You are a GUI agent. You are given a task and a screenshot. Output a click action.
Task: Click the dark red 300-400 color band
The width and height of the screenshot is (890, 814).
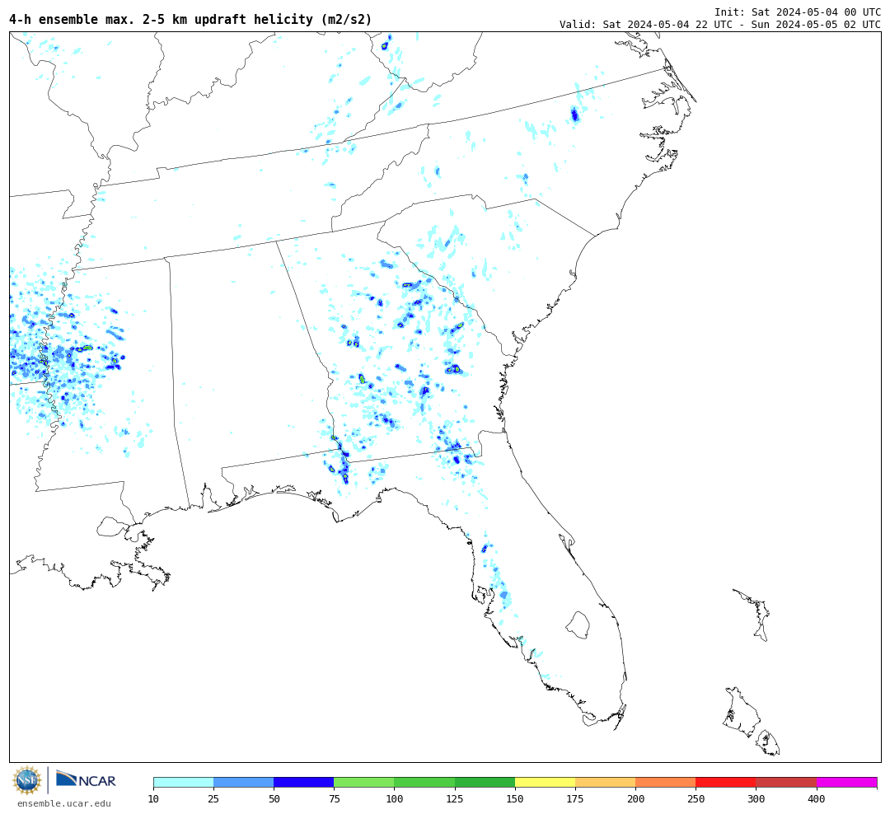[786, 782]
